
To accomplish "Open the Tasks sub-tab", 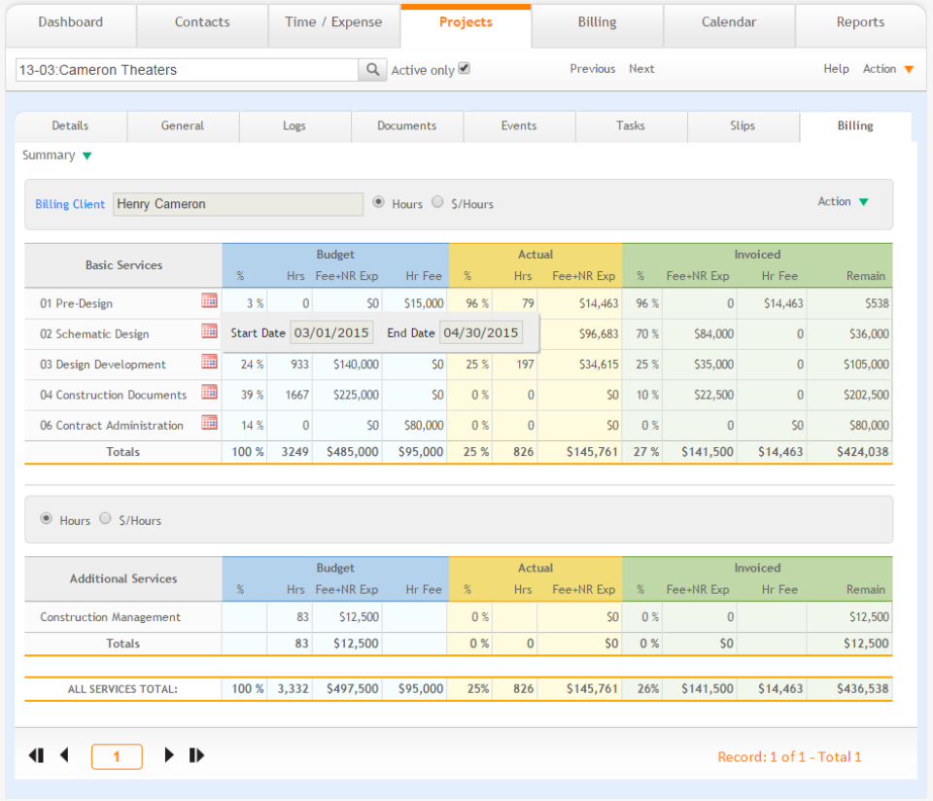I will (x=631, y=126).
